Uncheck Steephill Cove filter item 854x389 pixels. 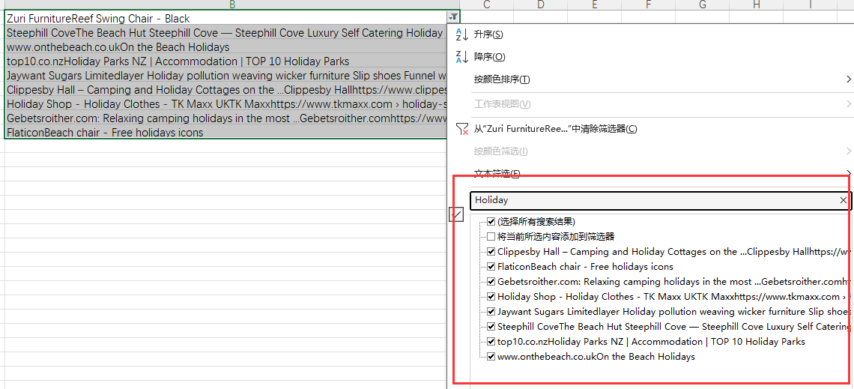(x=491, y=327)
